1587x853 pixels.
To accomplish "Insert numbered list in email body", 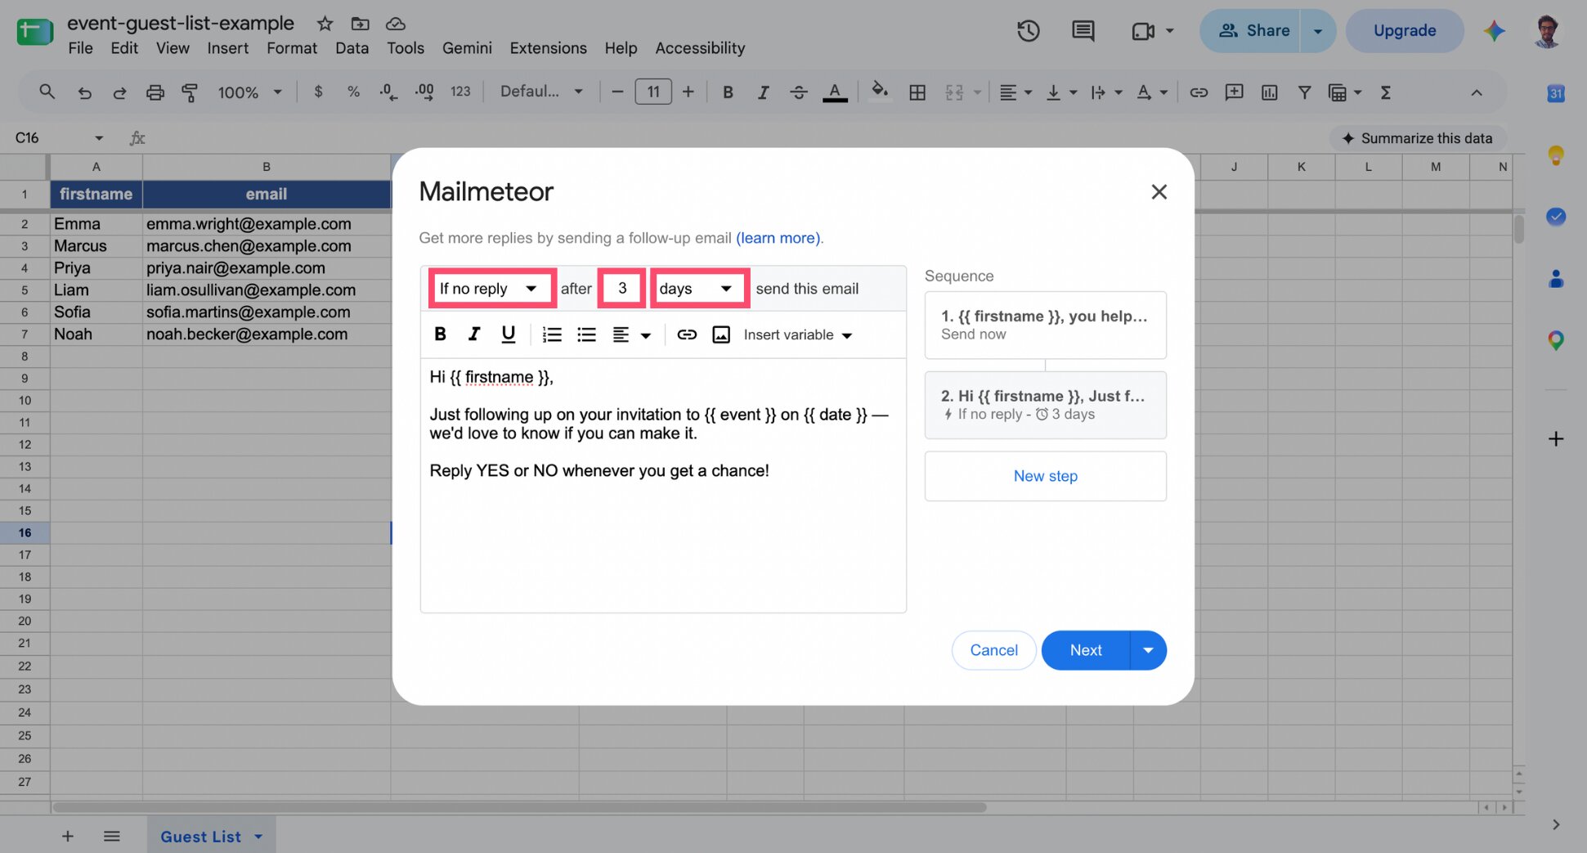I will pos(552,334).
